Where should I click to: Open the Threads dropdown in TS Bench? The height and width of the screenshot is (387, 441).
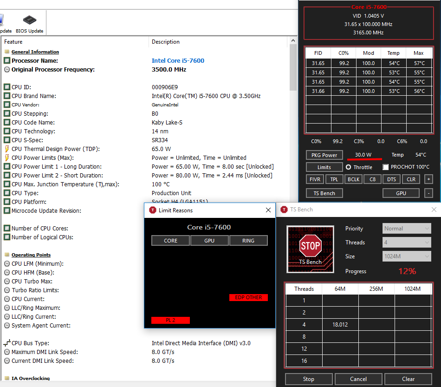[x=407, y=243]
